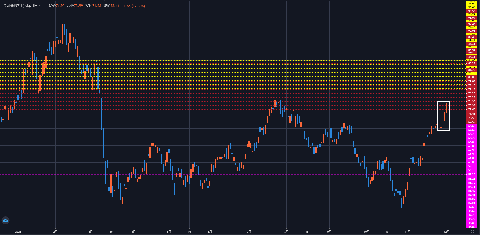
Task: Click the 92.46 price label
Action: tap(472, 24)
